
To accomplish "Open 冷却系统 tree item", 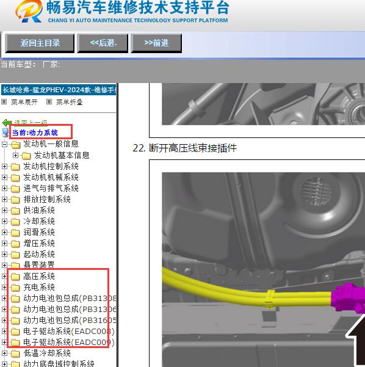I will pos(39,222).
